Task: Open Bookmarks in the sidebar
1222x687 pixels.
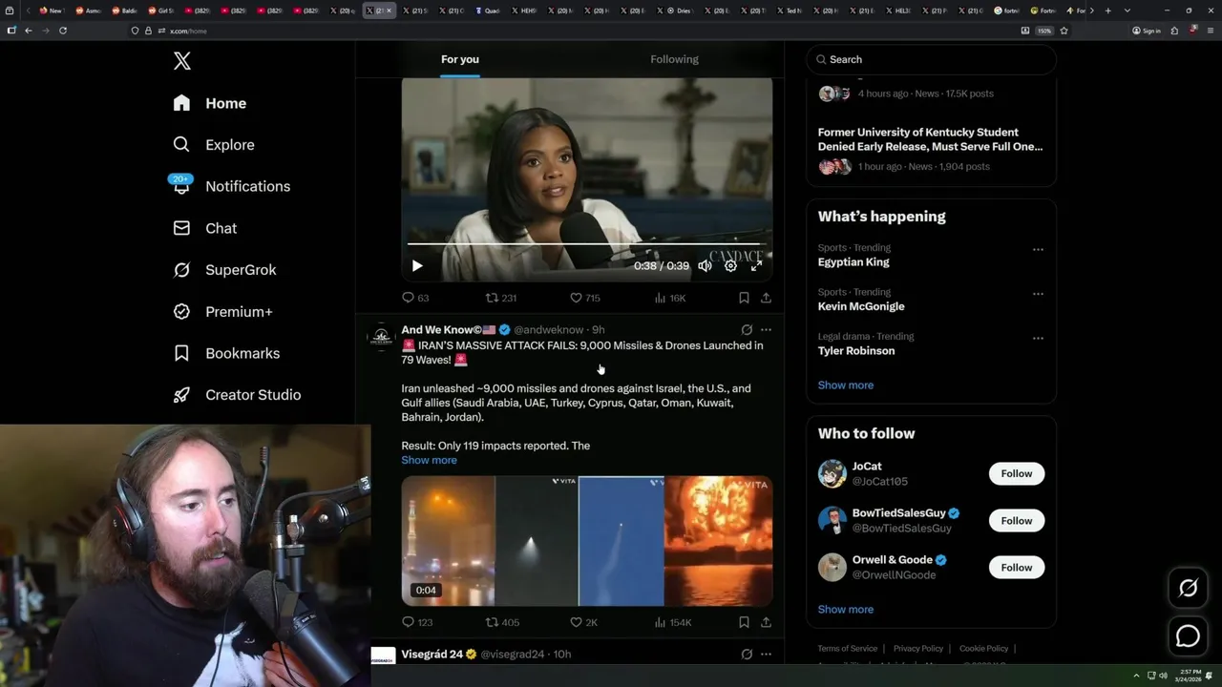Action: [226, 353]
